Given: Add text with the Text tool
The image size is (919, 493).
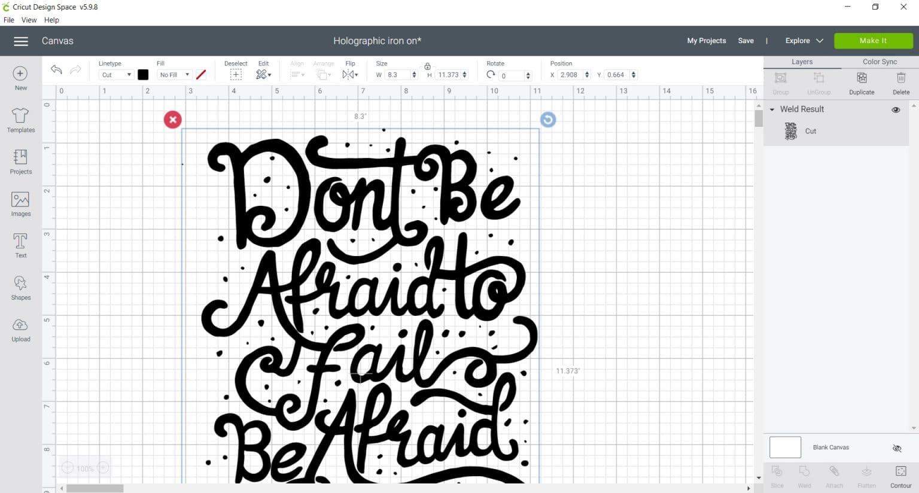Looking at the screenshot, I should tap(20, 245).
